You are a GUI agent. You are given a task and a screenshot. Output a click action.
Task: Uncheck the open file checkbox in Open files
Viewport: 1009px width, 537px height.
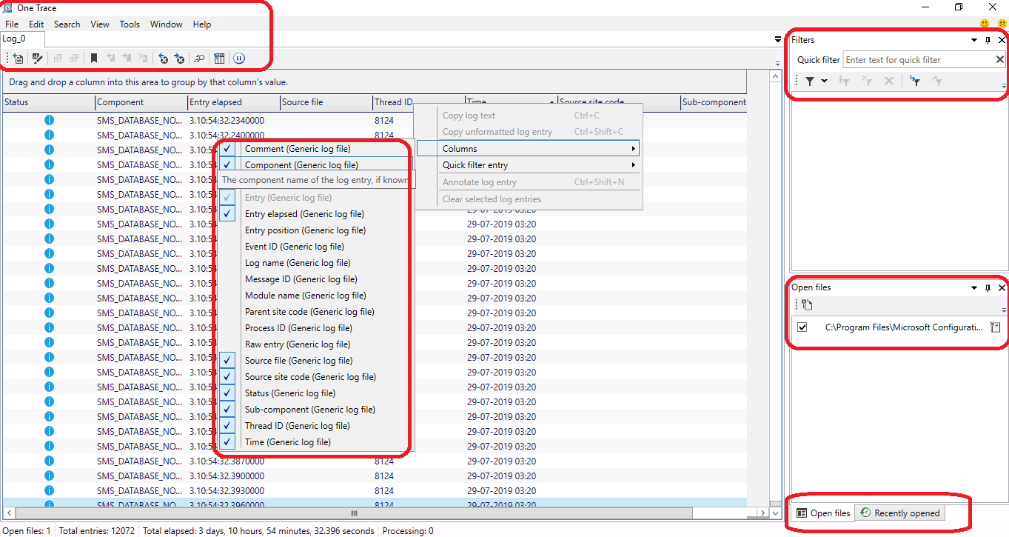point(802,327)
